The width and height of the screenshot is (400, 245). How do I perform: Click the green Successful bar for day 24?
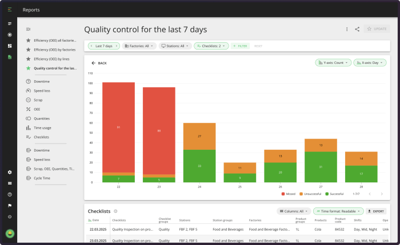point(199,166)
